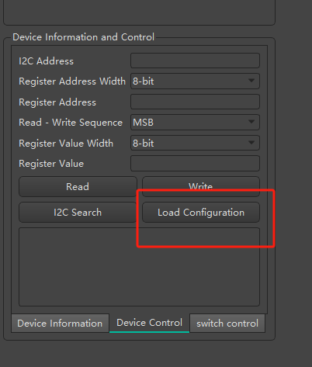Click the I2C Address label
This screenshot has height=367, width=312.
(x=46, y=61)
